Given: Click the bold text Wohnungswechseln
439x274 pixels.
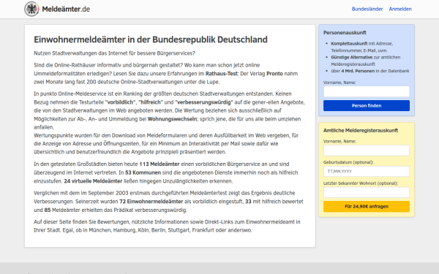Looking at the screenshot, I should [172, 119].
